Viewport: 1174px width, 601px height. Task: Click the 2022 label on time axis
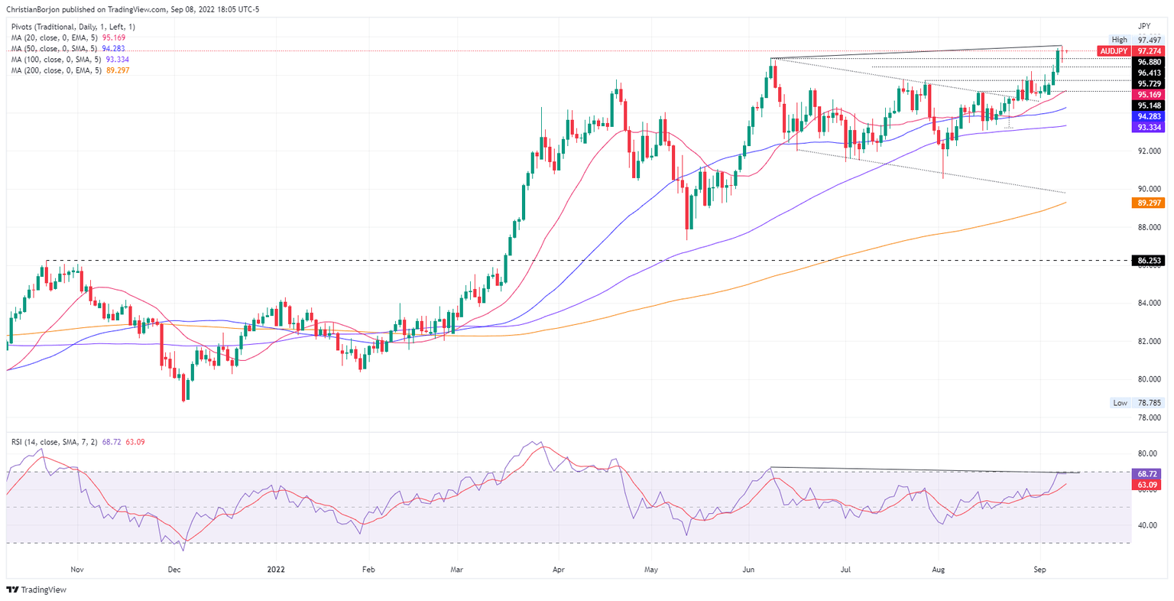click(274, 570)
